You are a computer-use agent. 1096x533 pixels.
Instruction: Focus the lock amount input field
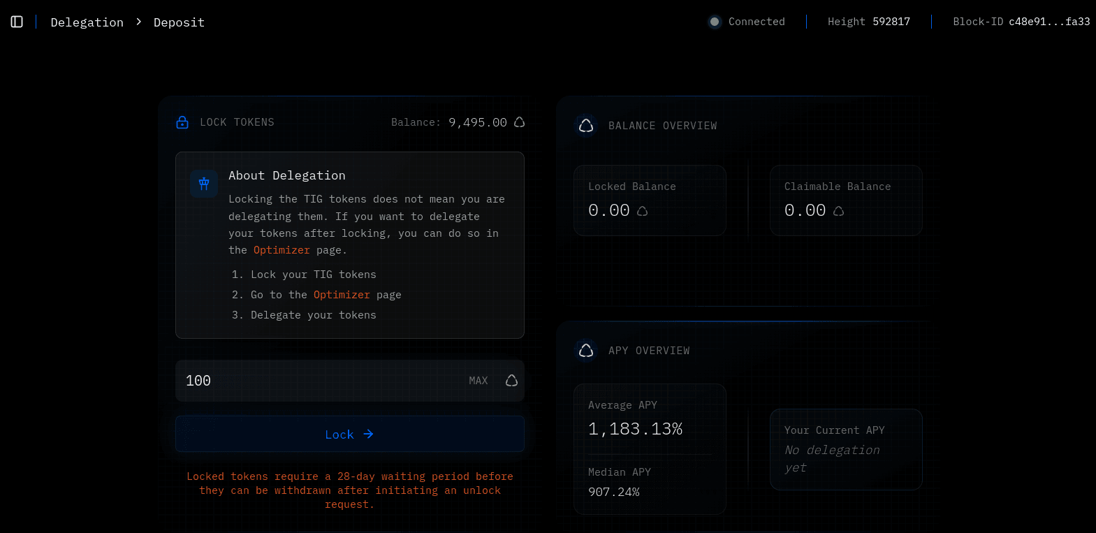[x=314, y=381]
